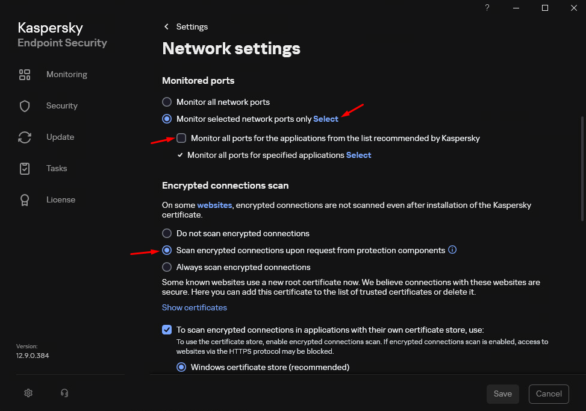Check Monitor all ports for Kaspersky recommended applications
The image size is (586, 411).
pos(181,138)
